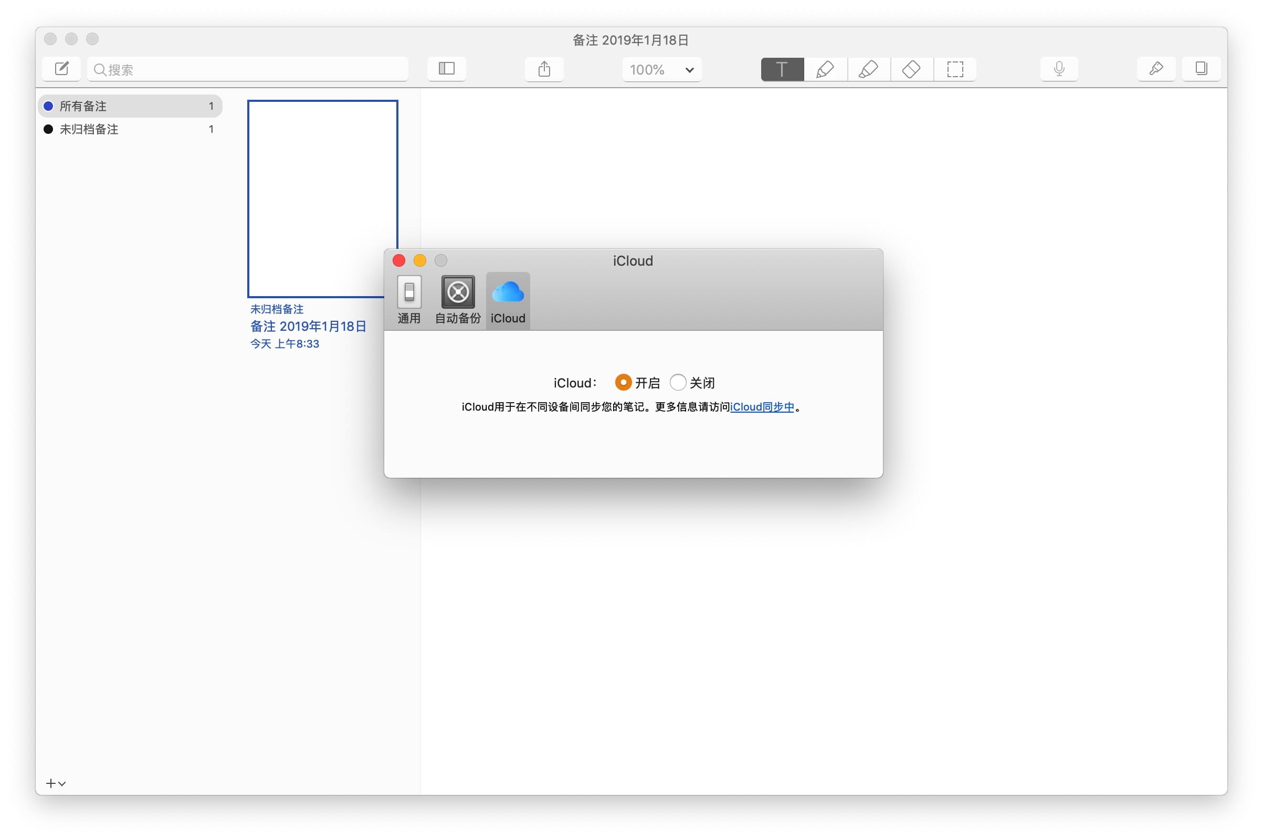Switch to the 通用 preferences tab

[409, 300]
